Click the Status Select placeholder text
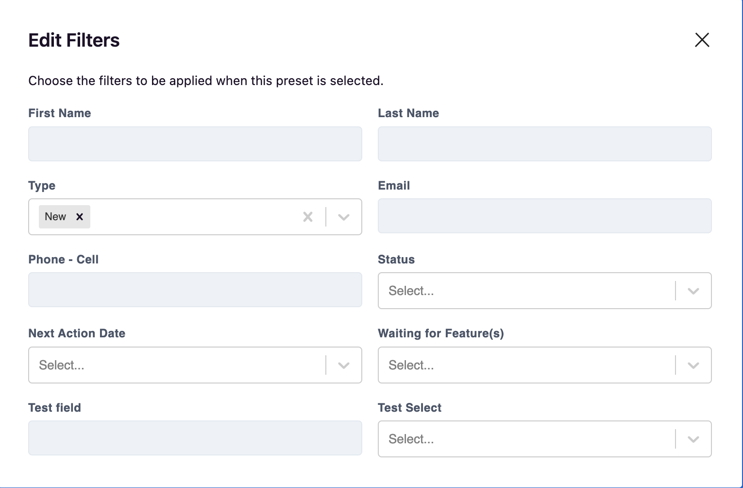 tap(411, 291)
